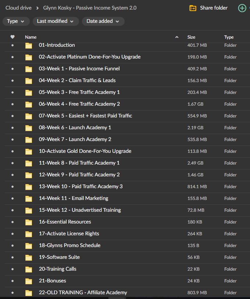This screenshot has width=250, height=299.
Task: Select 10-Activate Gold Done-For-You Upgrade row
Action: coord(85,151)
